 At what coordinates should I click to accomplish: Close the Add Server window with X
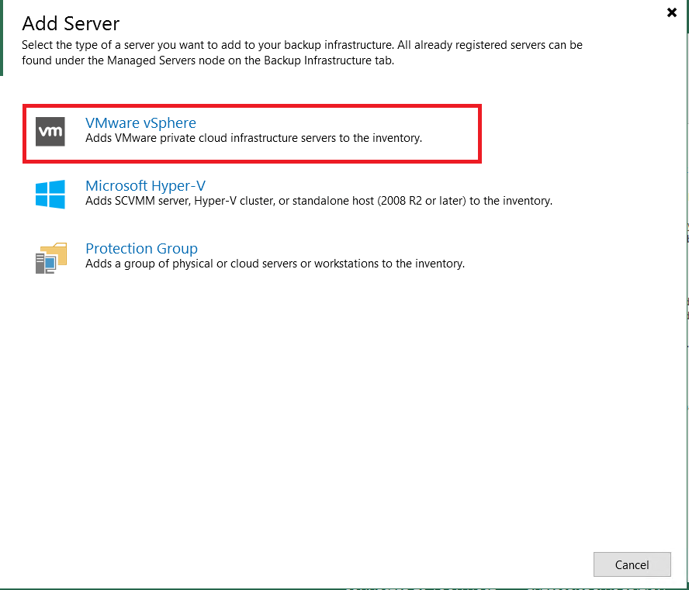672,12
